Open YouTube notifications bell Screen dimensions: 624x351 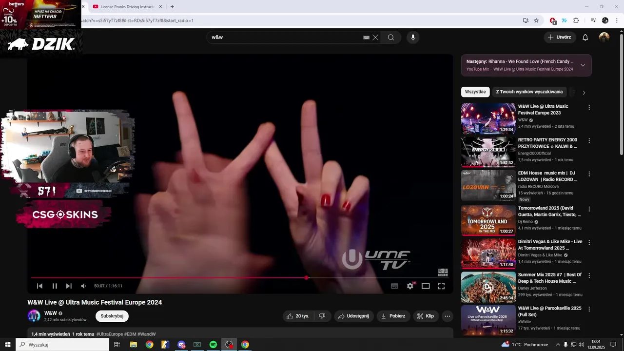tap(585, 38)
